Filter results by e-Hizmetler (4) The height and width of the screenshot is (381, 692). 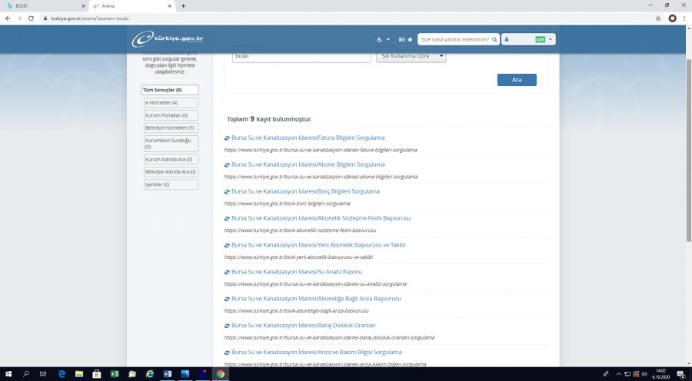point(171,103)
